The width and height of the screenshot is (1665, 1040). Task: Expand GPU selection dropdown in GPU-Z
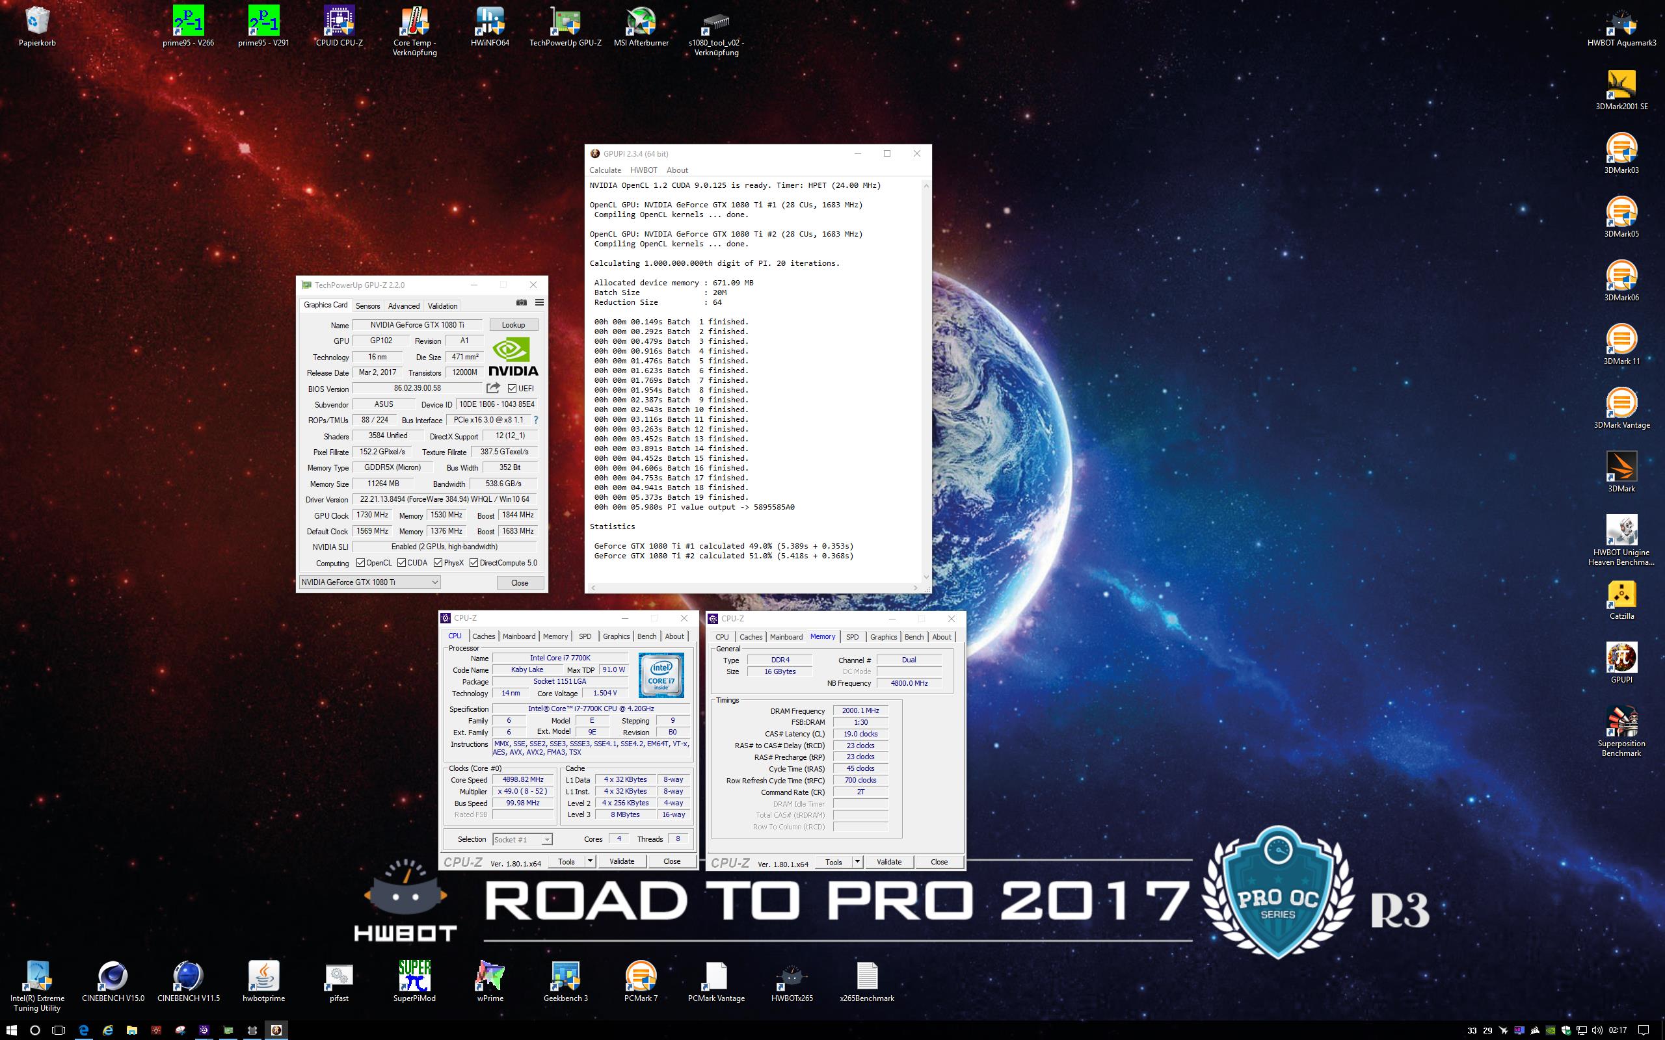click(x=435, y=582)
